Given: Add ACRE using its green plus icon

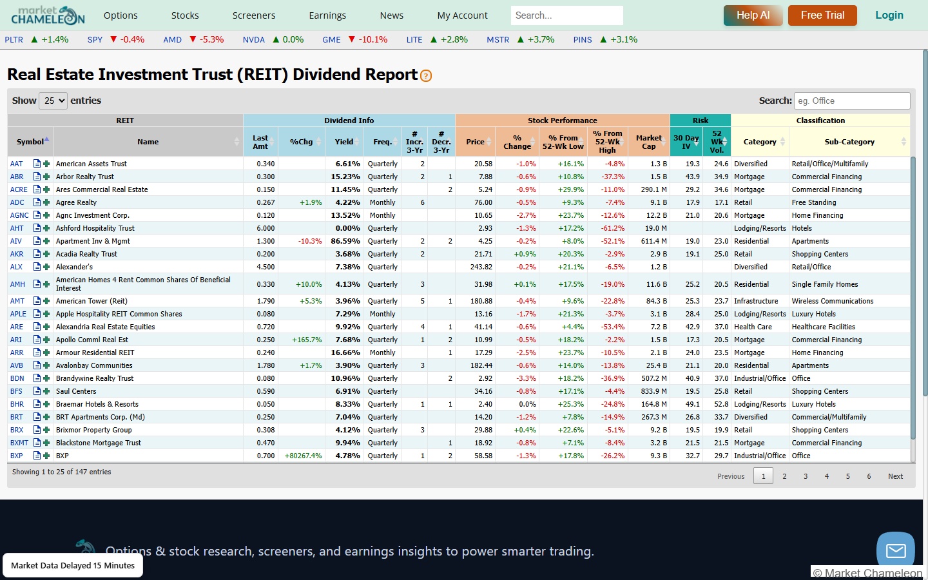Looking at the screenshot, I should (x=46, y=189).
